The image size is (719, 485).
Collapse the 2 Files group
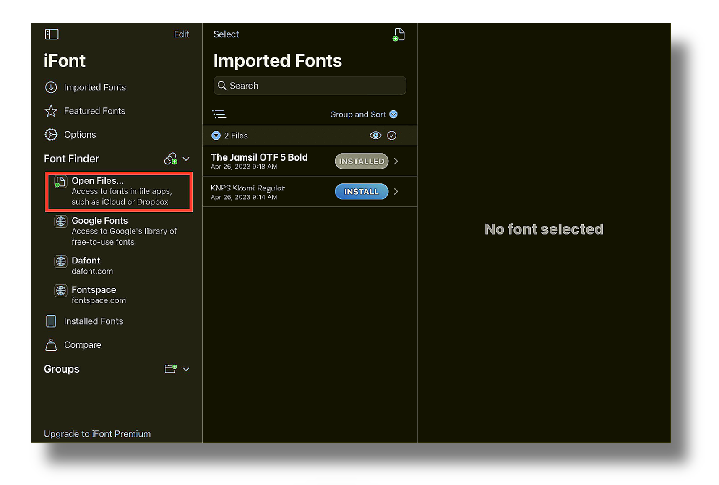(216, 136)
